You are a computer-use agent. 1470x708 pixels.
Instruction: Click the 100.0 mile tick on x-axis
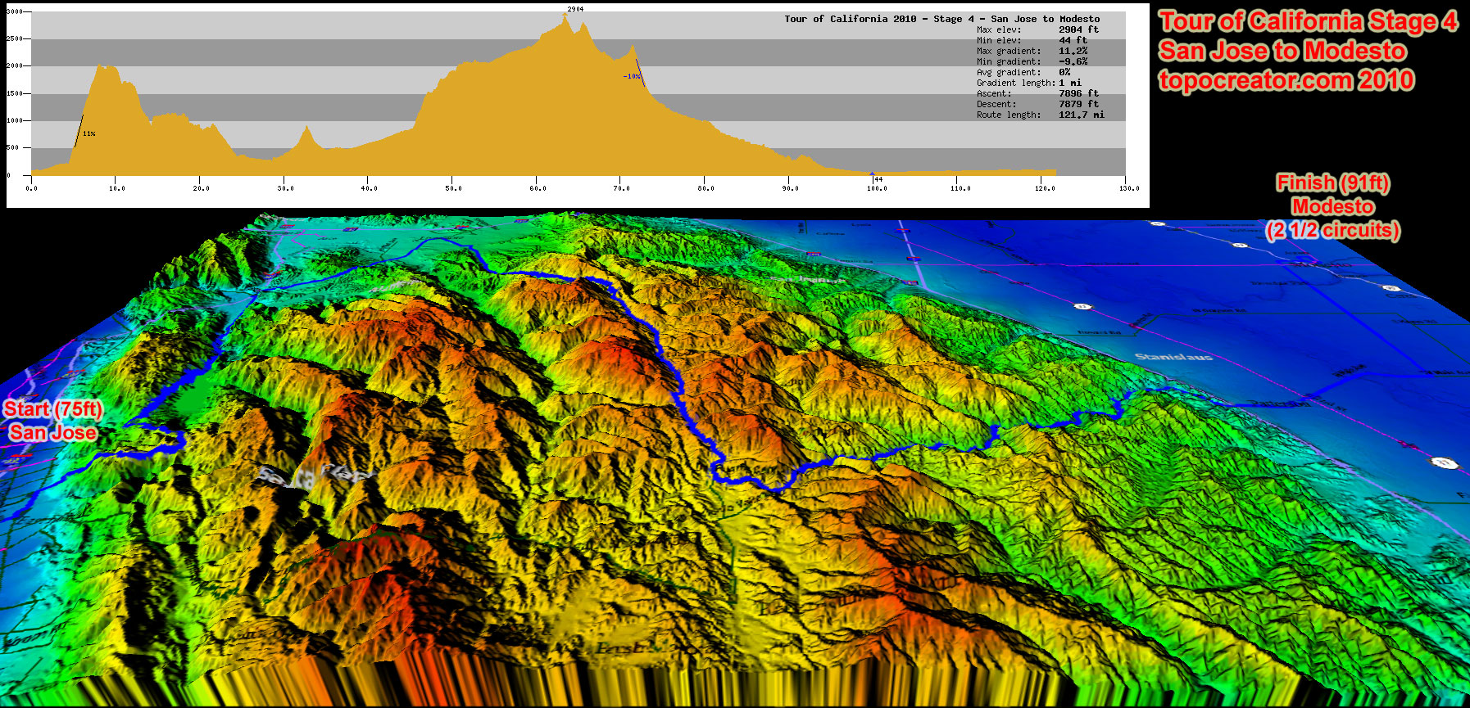point(877,188)
